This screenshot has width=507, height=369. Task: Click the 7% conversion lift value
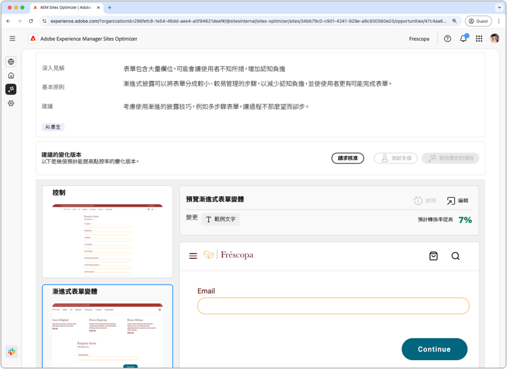pos(465,220)
